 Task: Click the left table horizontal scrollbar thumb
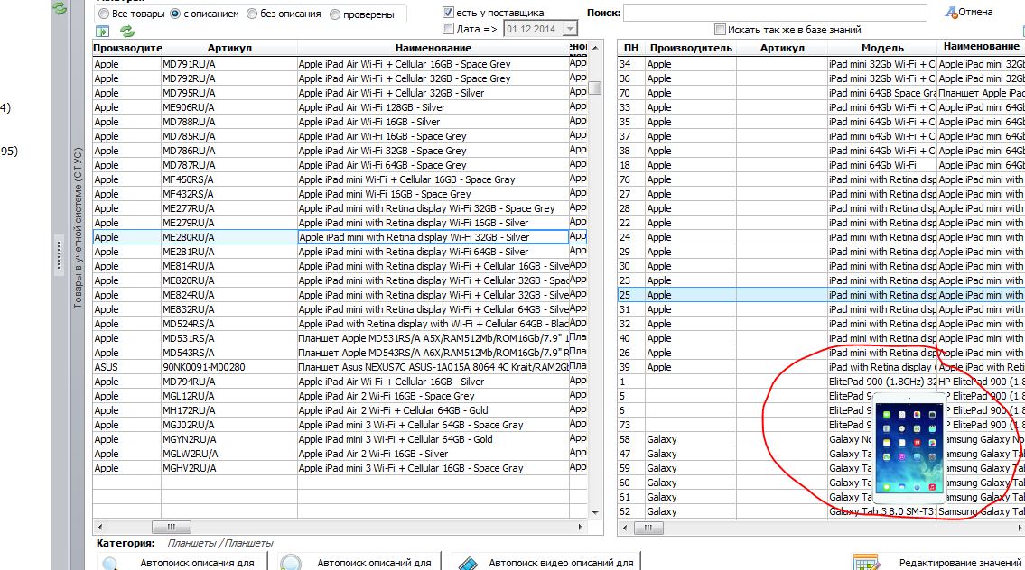pyautogui.click(x=172, y=527)
